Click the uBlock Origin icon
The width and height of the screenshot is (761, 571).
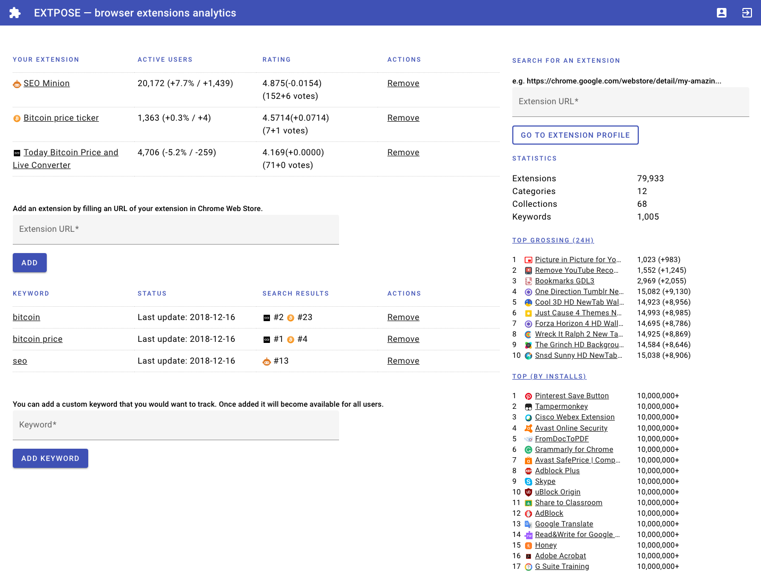pos(528,492)
